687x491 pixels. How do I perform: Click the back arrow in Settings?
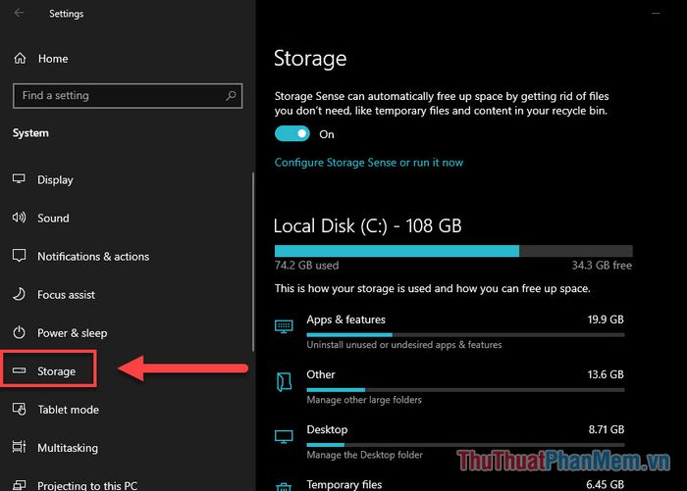pos(19,13)
